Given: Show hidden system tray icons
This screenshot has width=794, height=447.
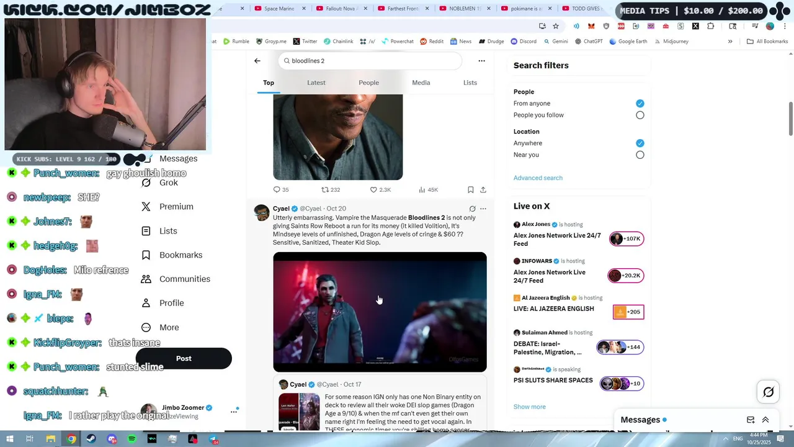Looking at the screenshot, I should (725, 439).
